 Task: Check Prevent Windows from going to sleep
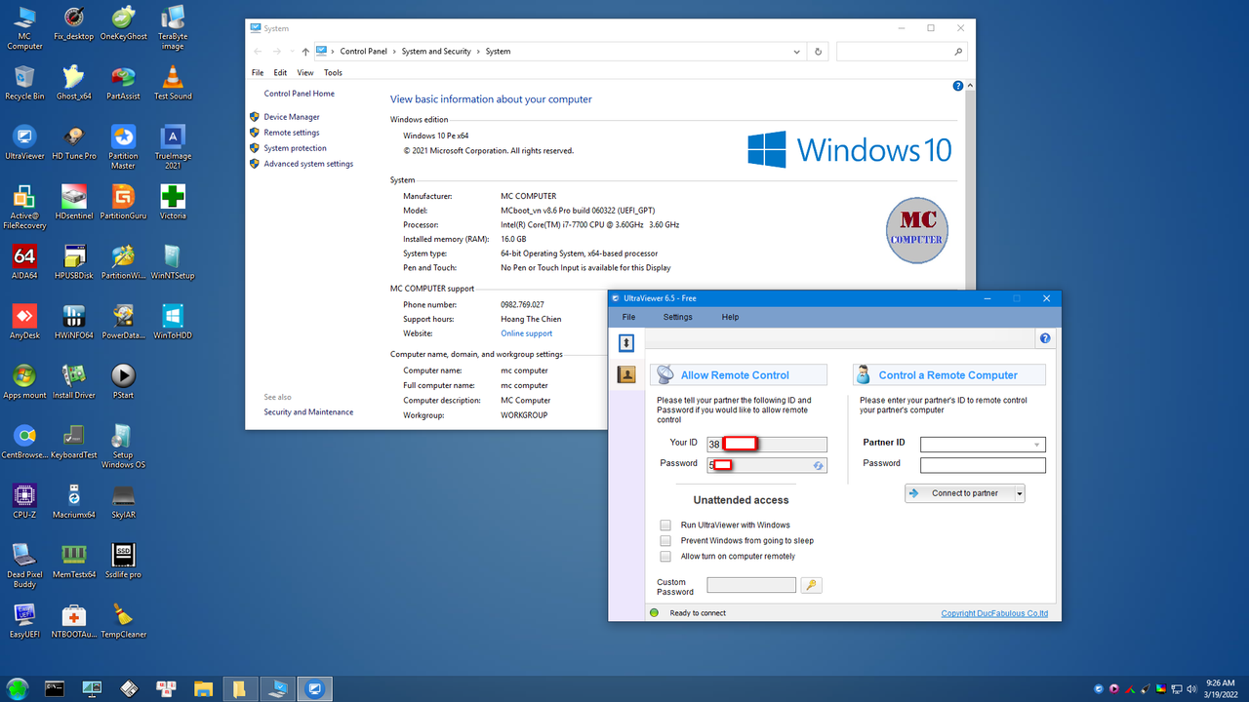665,540
